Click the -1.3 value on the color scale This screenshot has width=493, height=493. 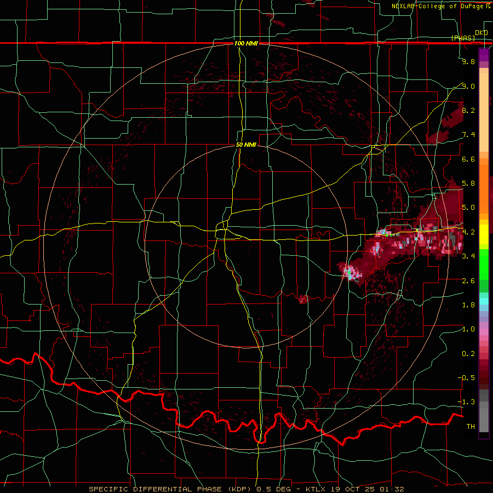pos(466,402)
